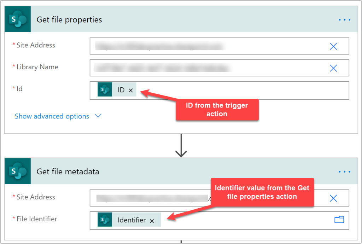Select the Get file properties action header
362x244 pixels.
pos(177,20)
